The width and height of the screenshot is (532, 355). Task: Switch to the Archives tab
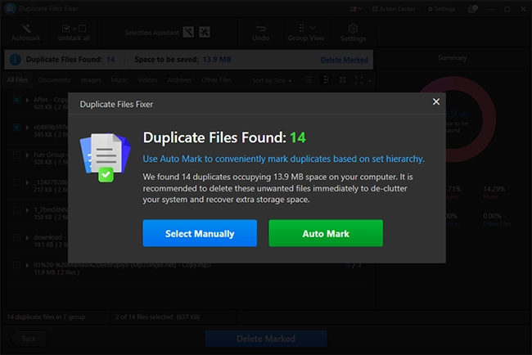click(179, 80)
